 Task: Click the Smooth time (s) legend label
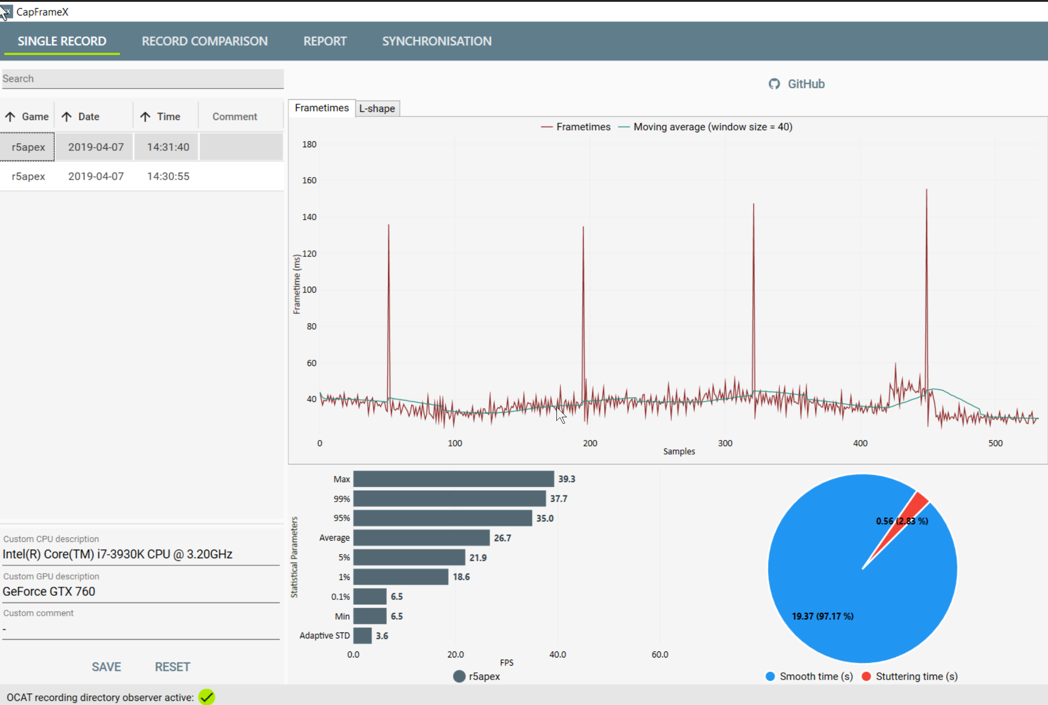[816, 676]
